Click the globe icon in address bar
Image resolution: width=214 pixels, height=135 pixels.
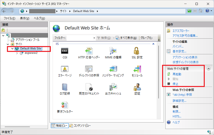pyautogui.click(x=22, y=11)
